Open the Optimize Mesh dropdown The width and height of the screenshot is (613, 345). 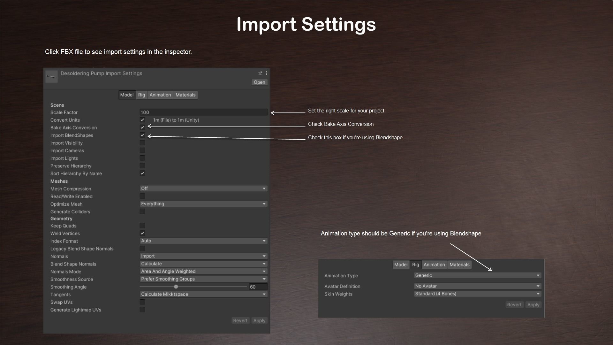(203, 204)
